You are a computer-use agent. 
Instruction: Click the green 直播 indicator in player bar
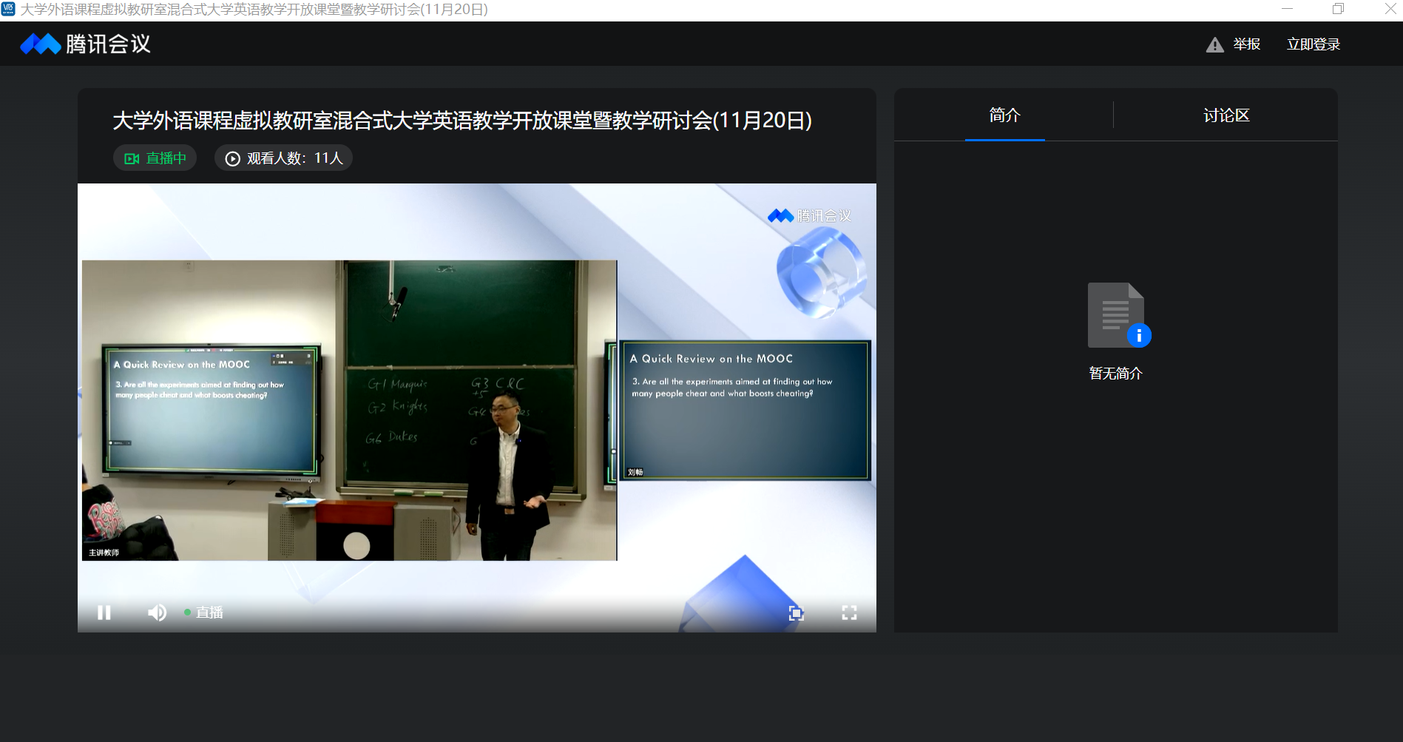205,613
